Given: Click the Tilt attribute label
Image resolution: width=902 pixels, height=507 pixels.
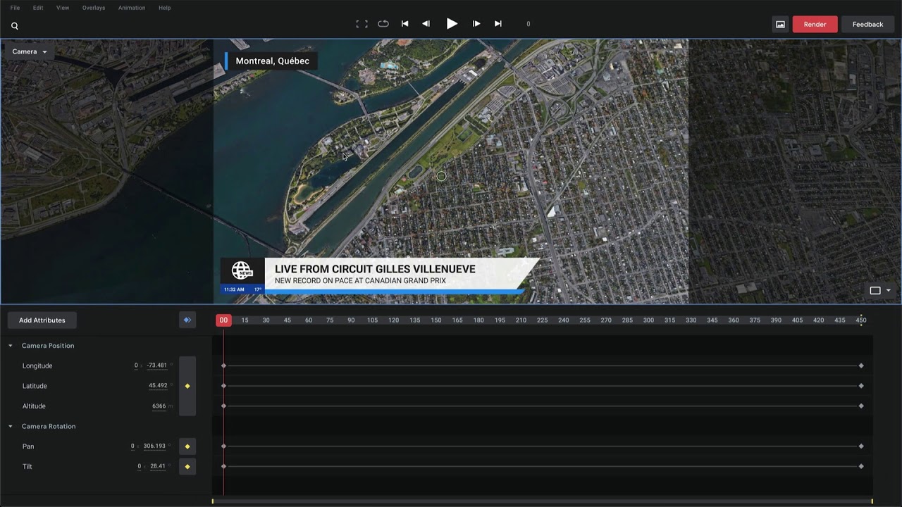Looking at the screenshot, I should (27, 466).
